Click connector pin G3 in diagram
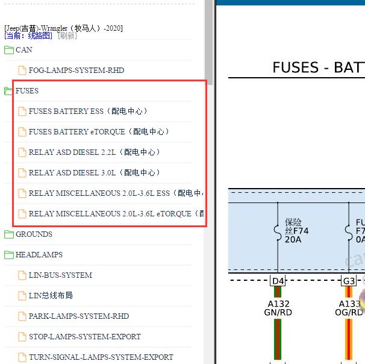Screen dimensions: 365x364 click(x=349, y=281)
